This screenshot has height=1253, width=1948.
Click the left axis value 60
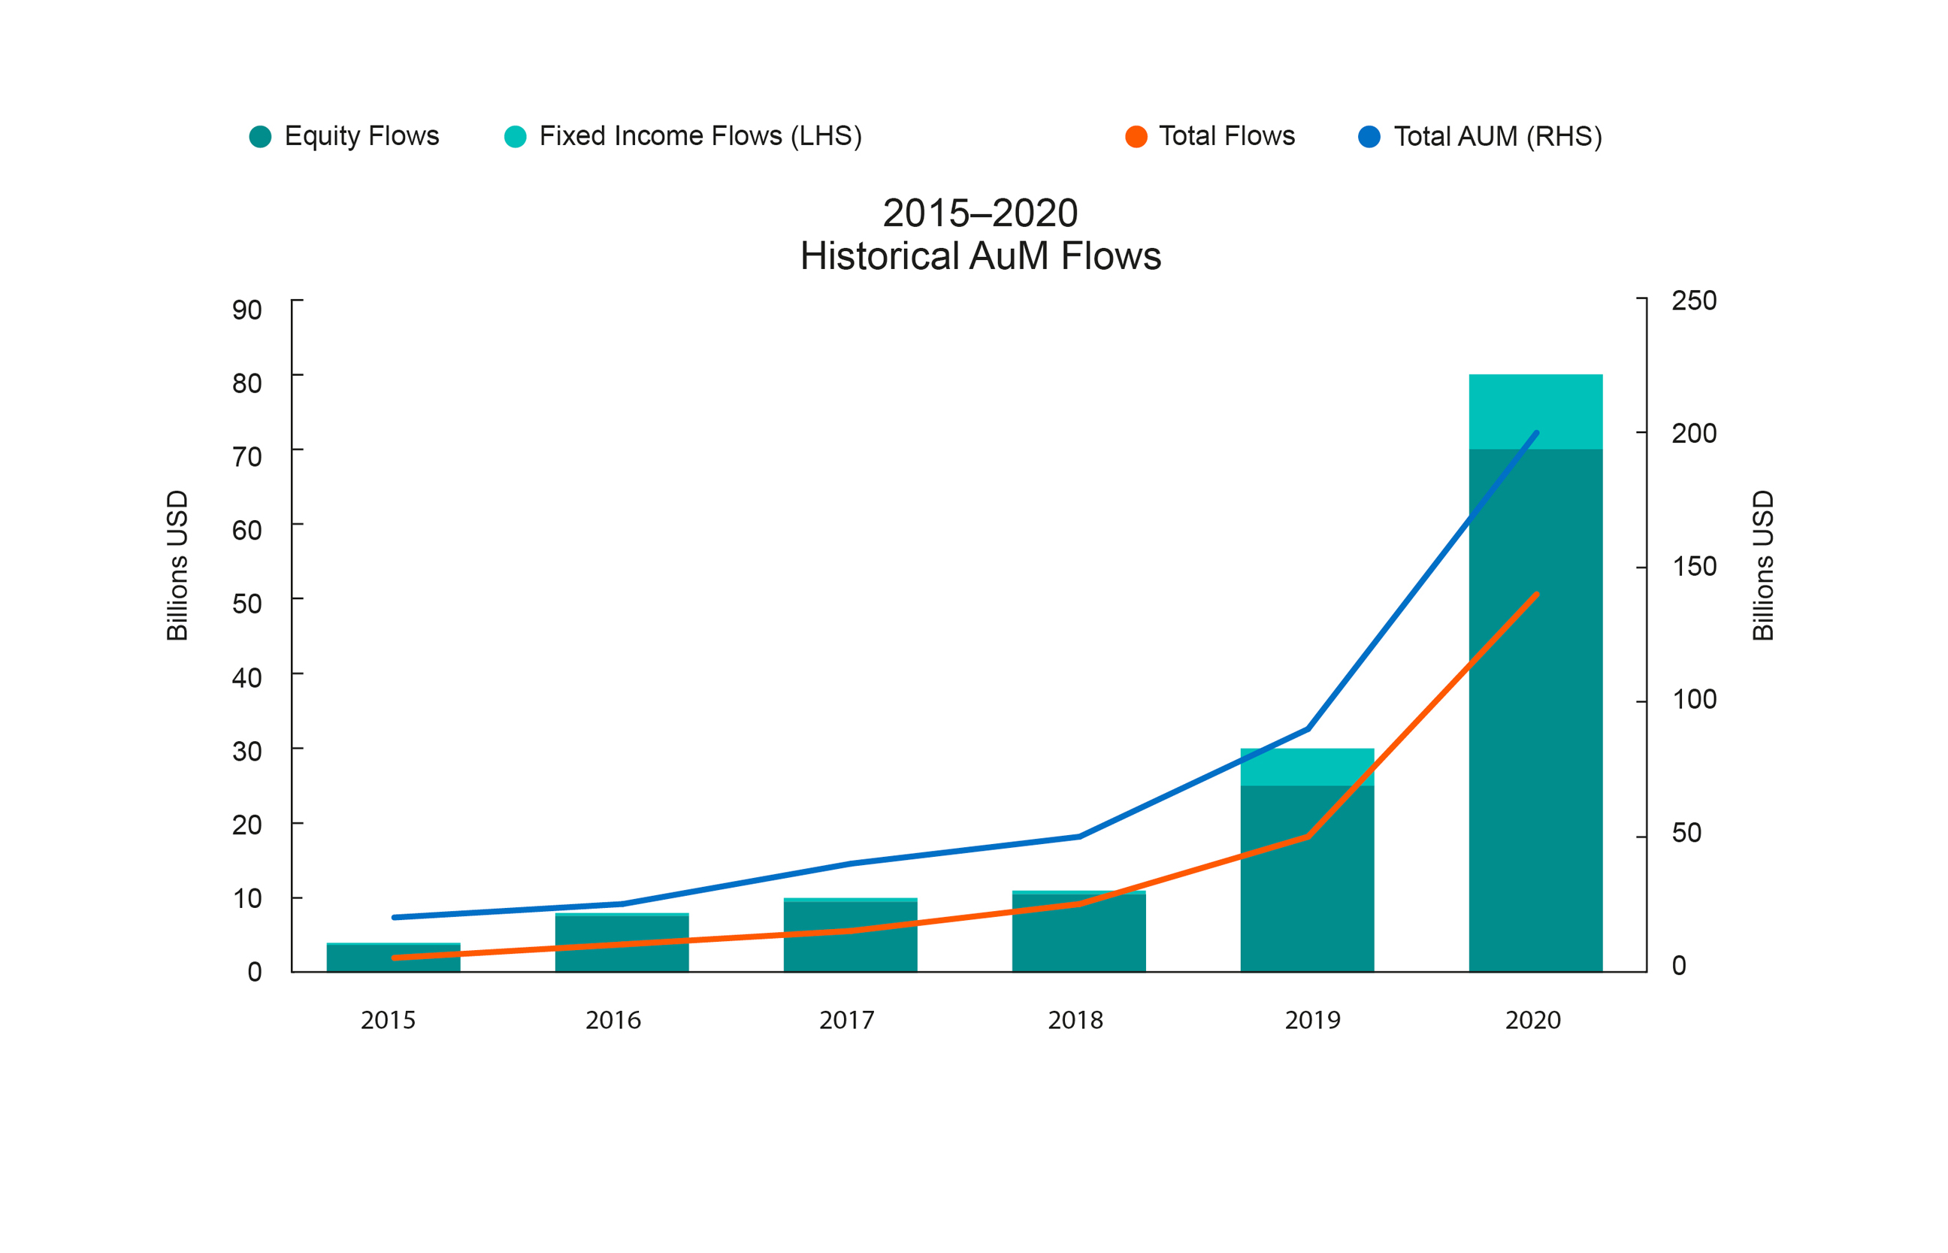pos(247,531)
